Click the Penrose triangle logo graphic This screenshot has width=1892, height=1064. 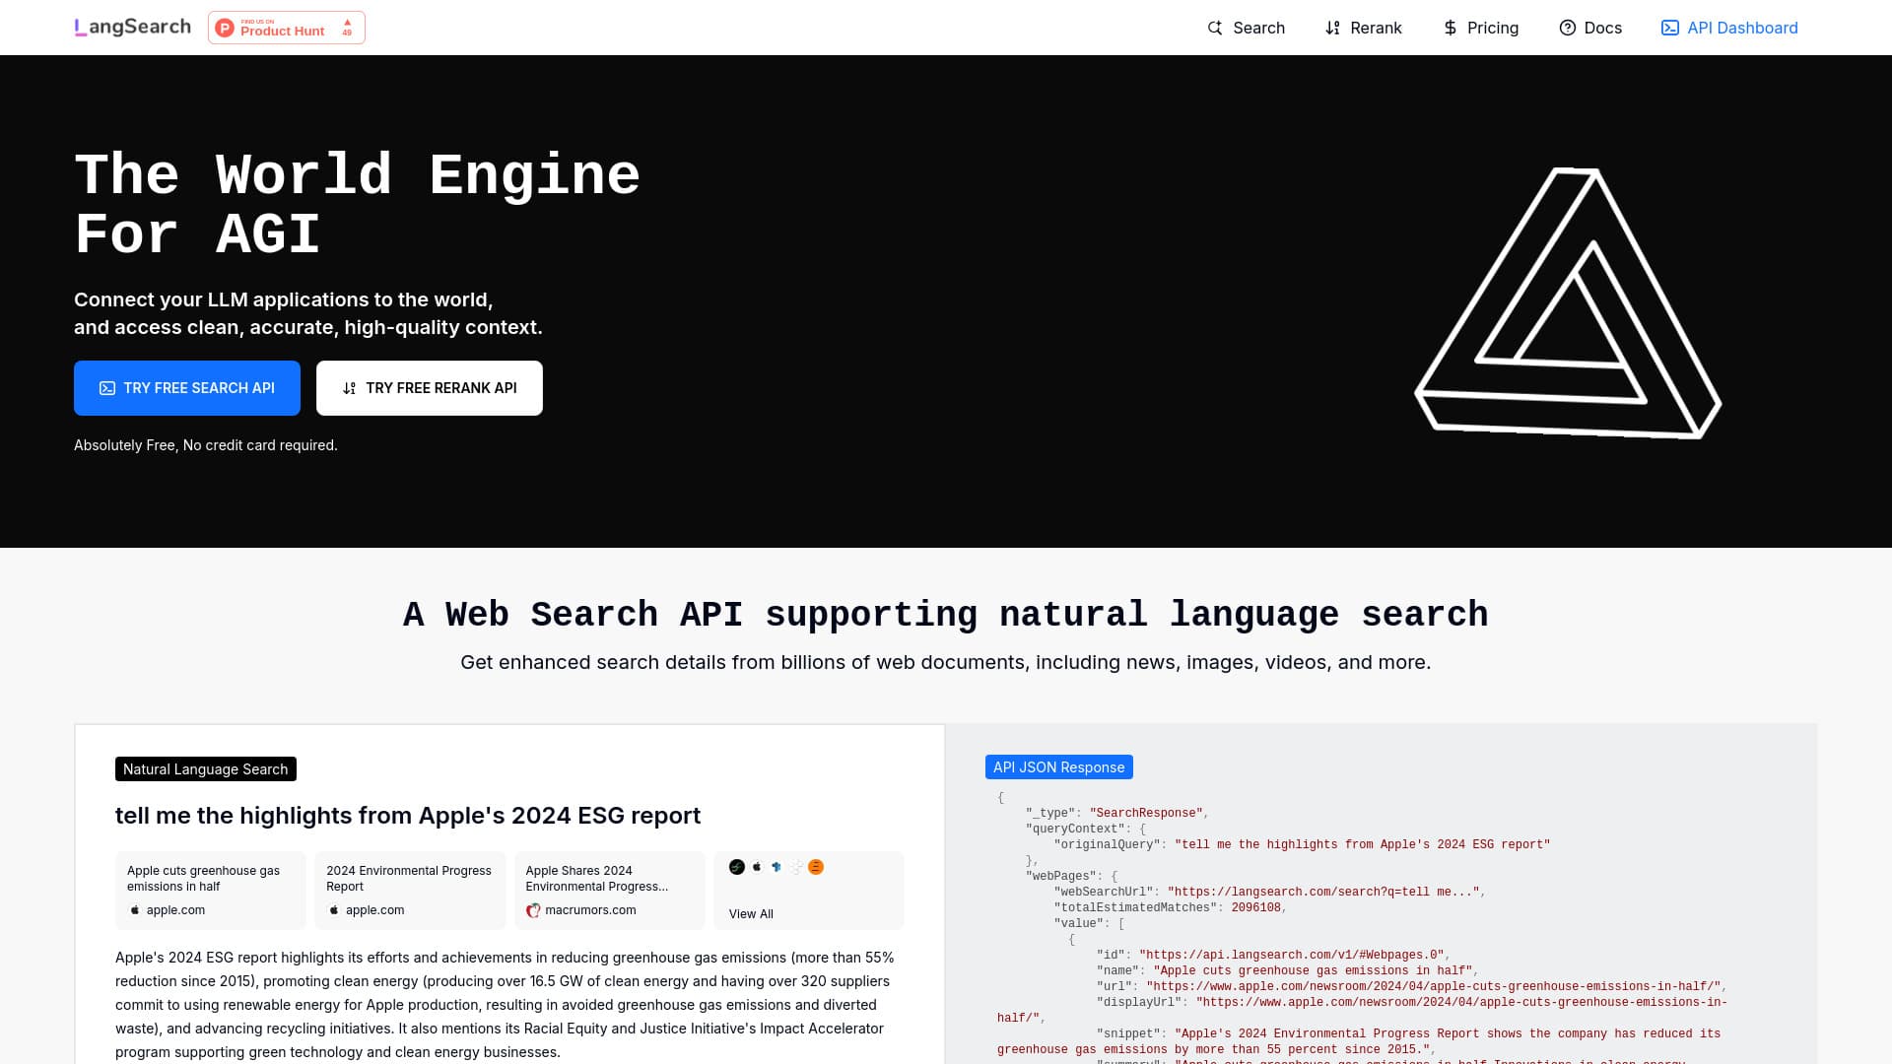1569,305
